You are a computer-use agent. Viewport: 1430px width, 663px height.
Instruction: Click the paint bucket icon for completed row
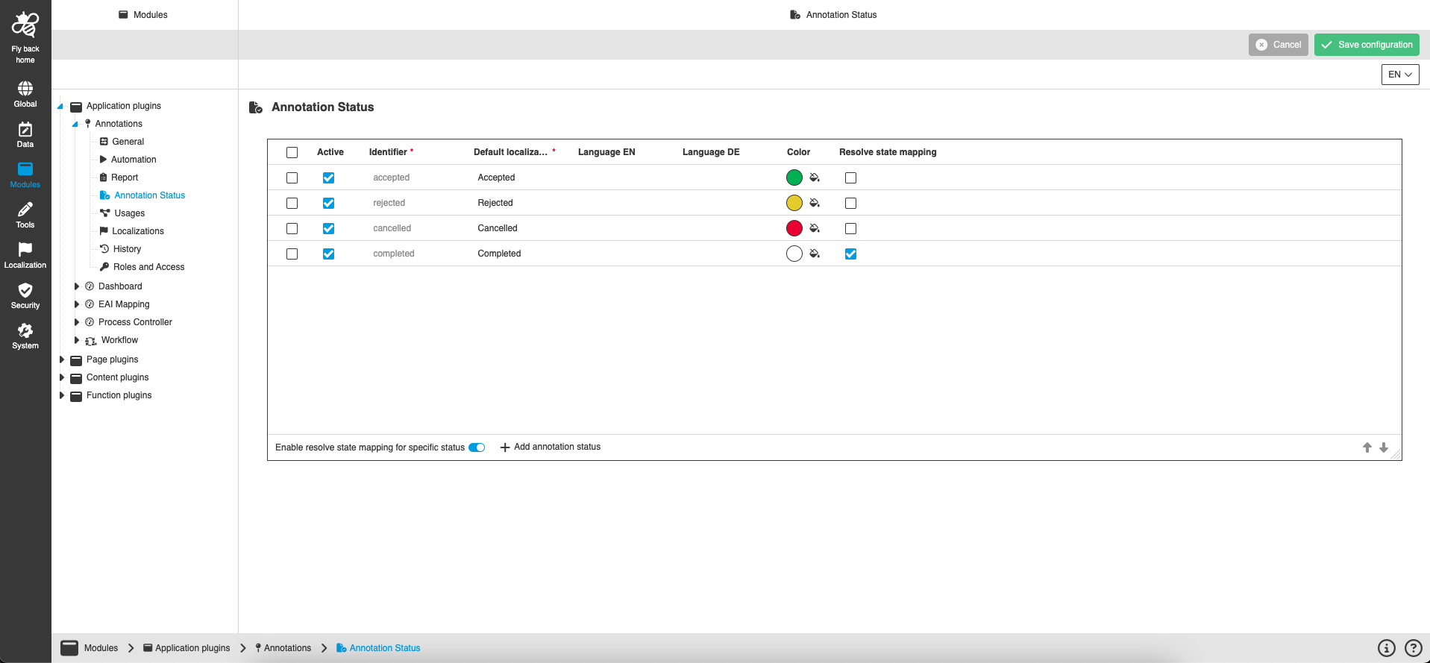pos(815,254)
